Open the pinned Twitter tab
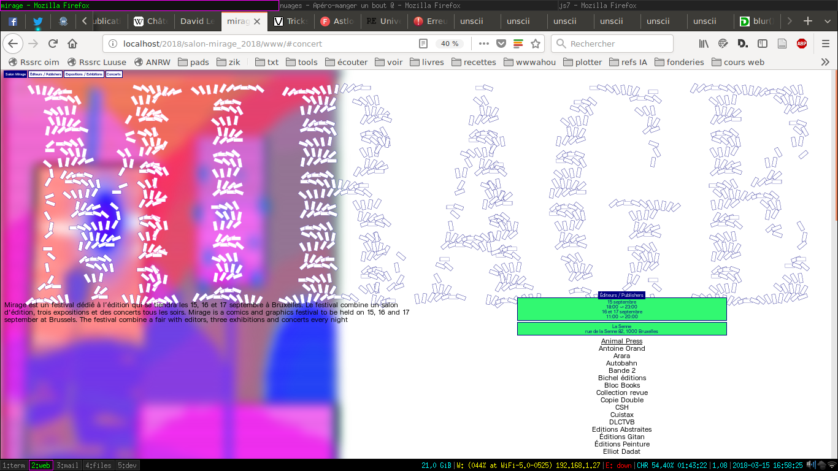 (38, 21)
